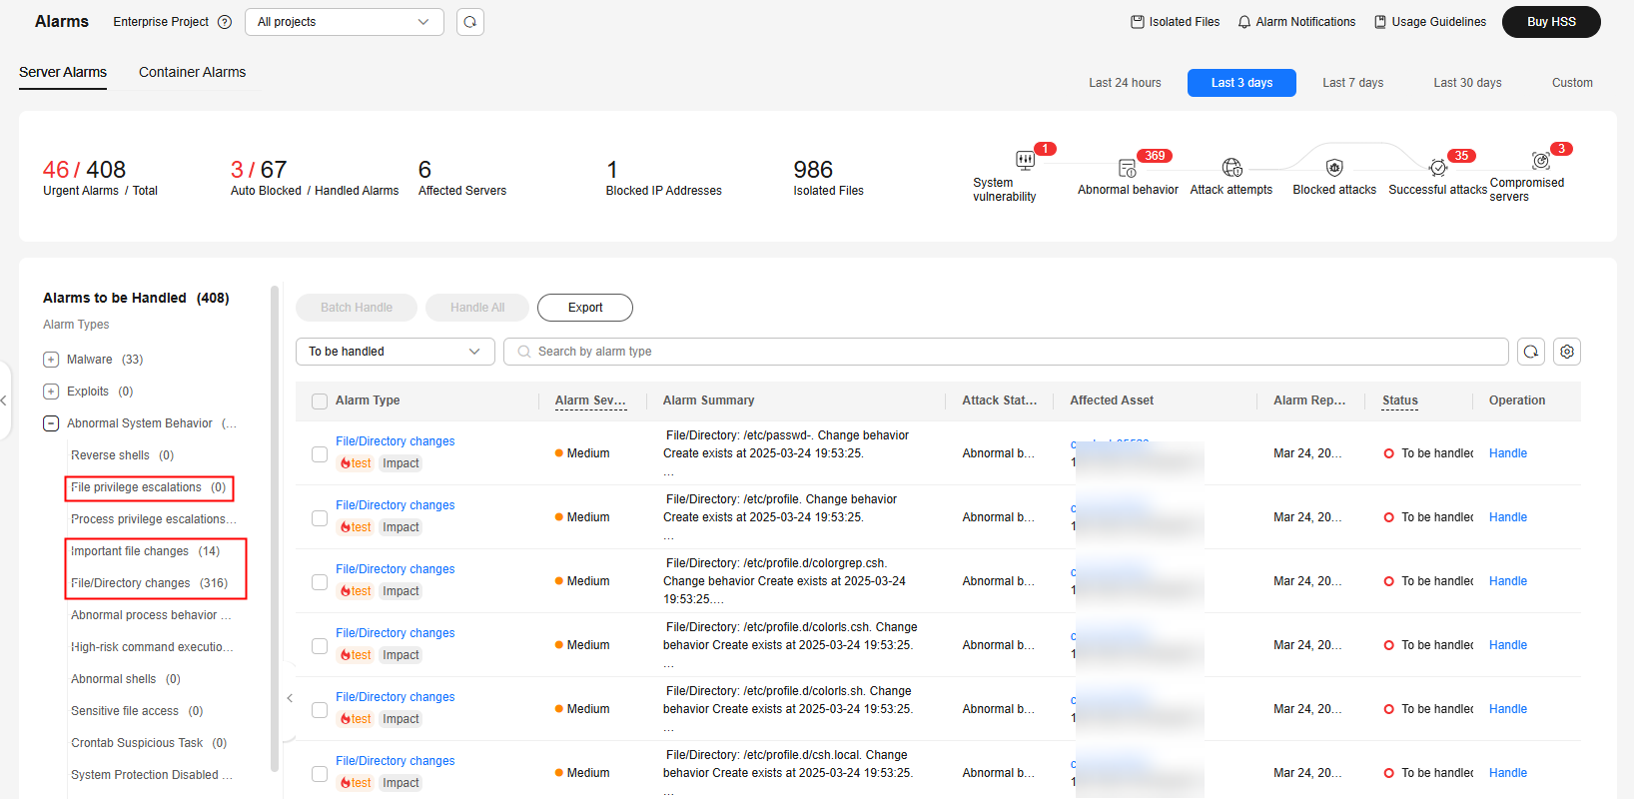
Task: Open File/Directory changes link for colorgrep.csh
Action: coord(396,569)
